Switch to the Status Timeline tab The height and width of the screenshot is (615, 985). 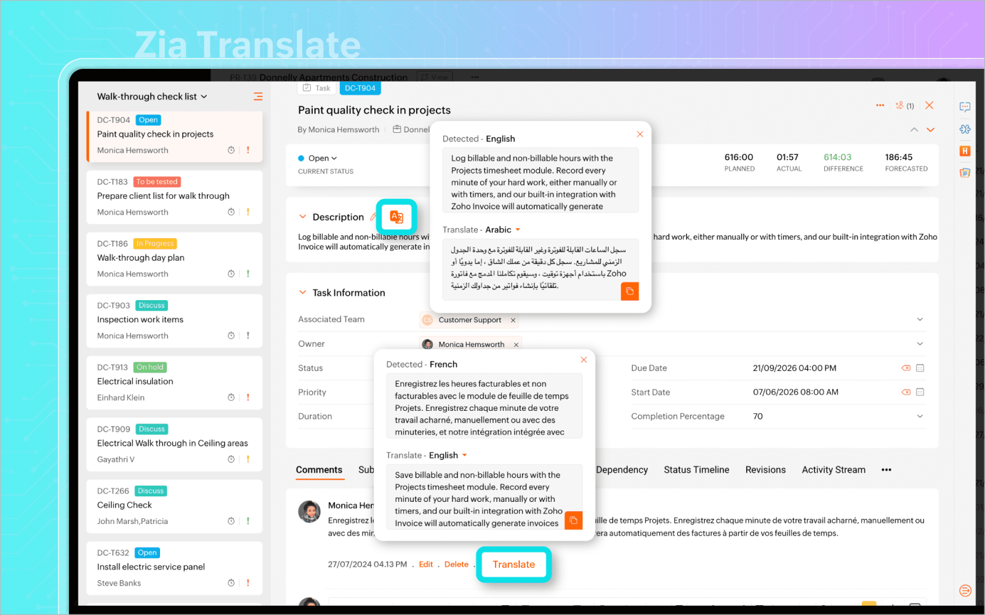(x=696, y=470)
